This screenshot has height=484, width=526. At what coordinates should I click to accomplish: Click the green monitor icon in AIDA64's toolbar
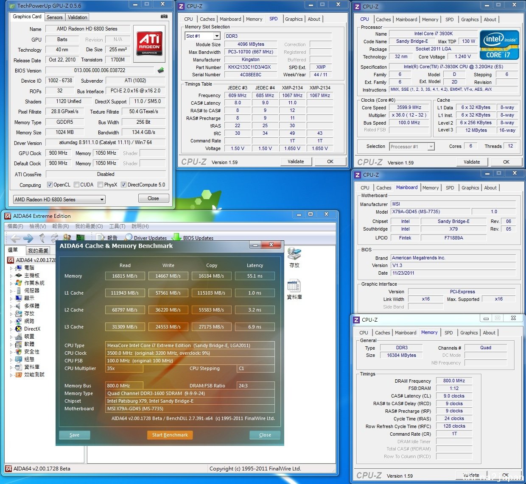pyautogui.click(x=80, y=238)
